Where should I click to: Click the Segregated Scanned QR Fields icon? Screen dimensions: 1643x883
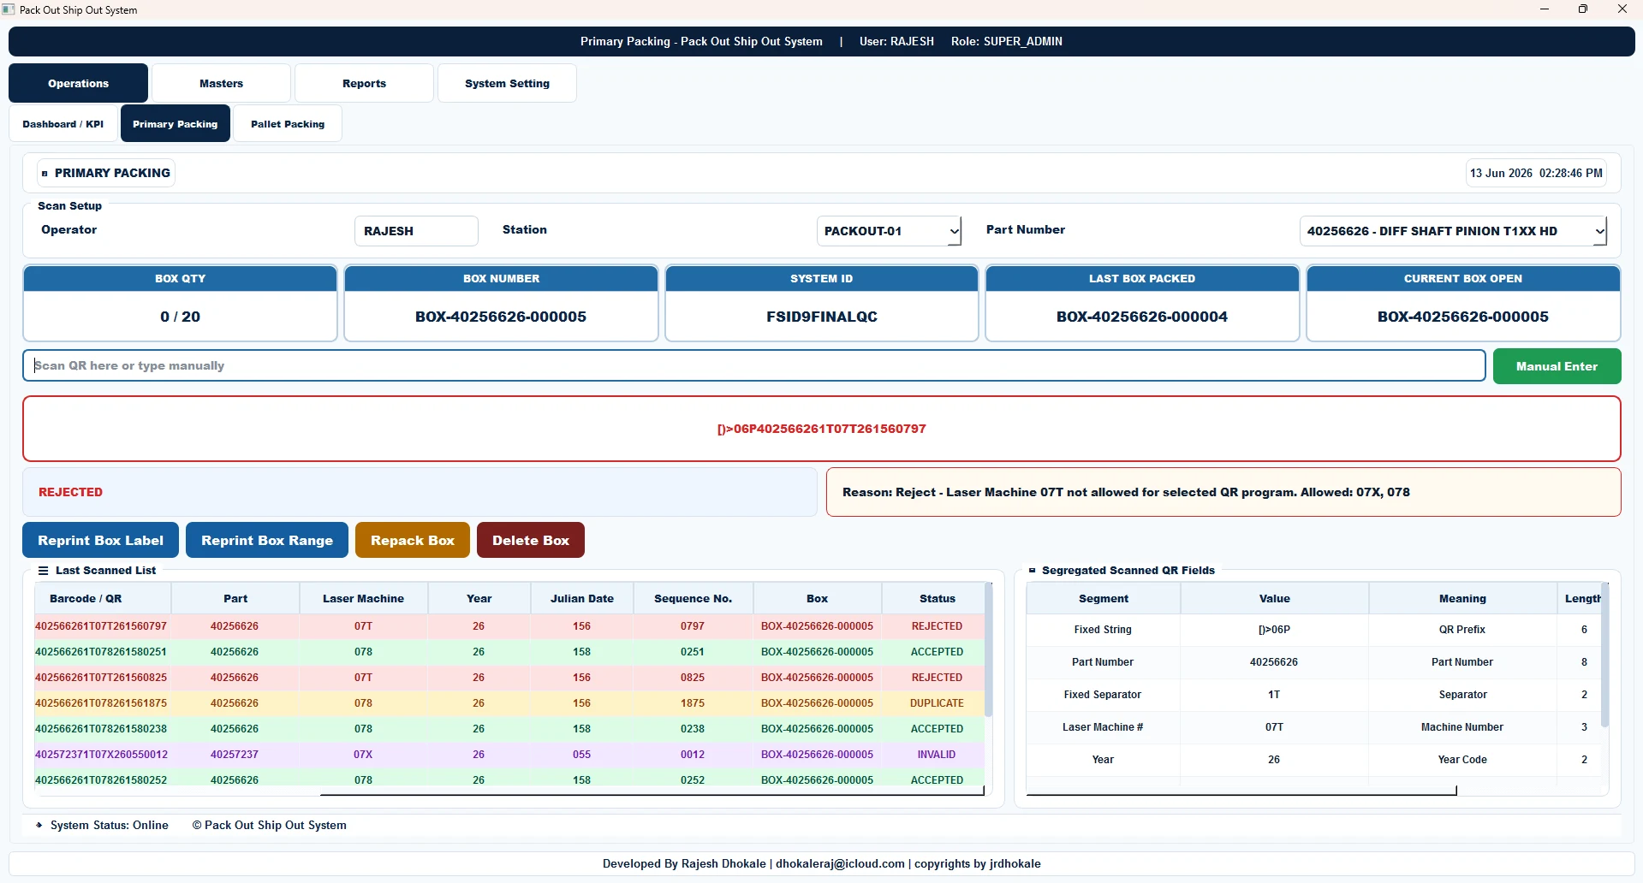[x=1033, y=571]
